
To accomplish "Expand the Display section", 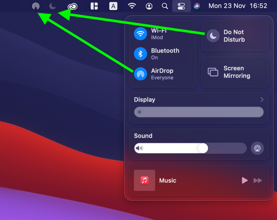I will [262, 100].
